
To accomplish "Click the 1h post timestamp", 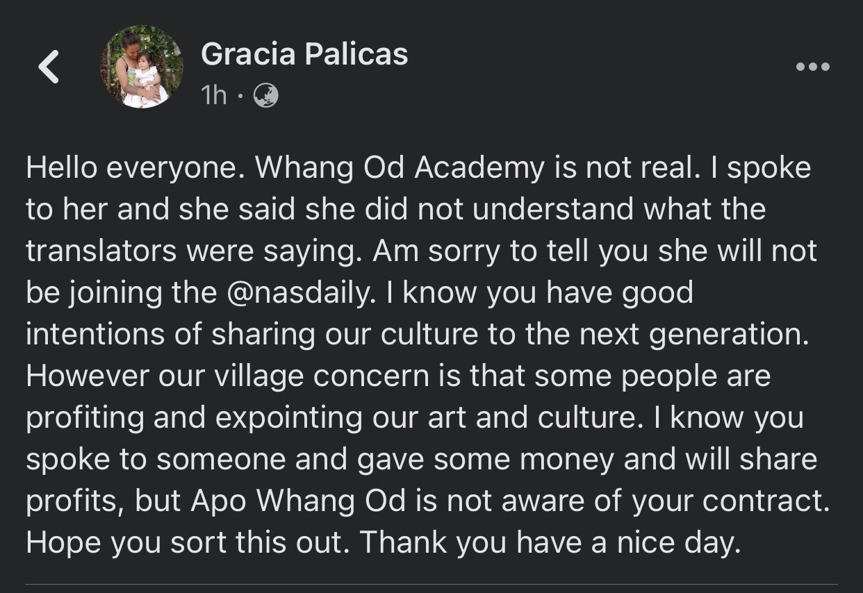I will (x=213, y=95).
